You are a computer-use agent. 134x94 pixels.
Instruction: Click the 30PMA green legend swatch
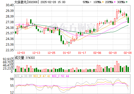click(127, 2)
